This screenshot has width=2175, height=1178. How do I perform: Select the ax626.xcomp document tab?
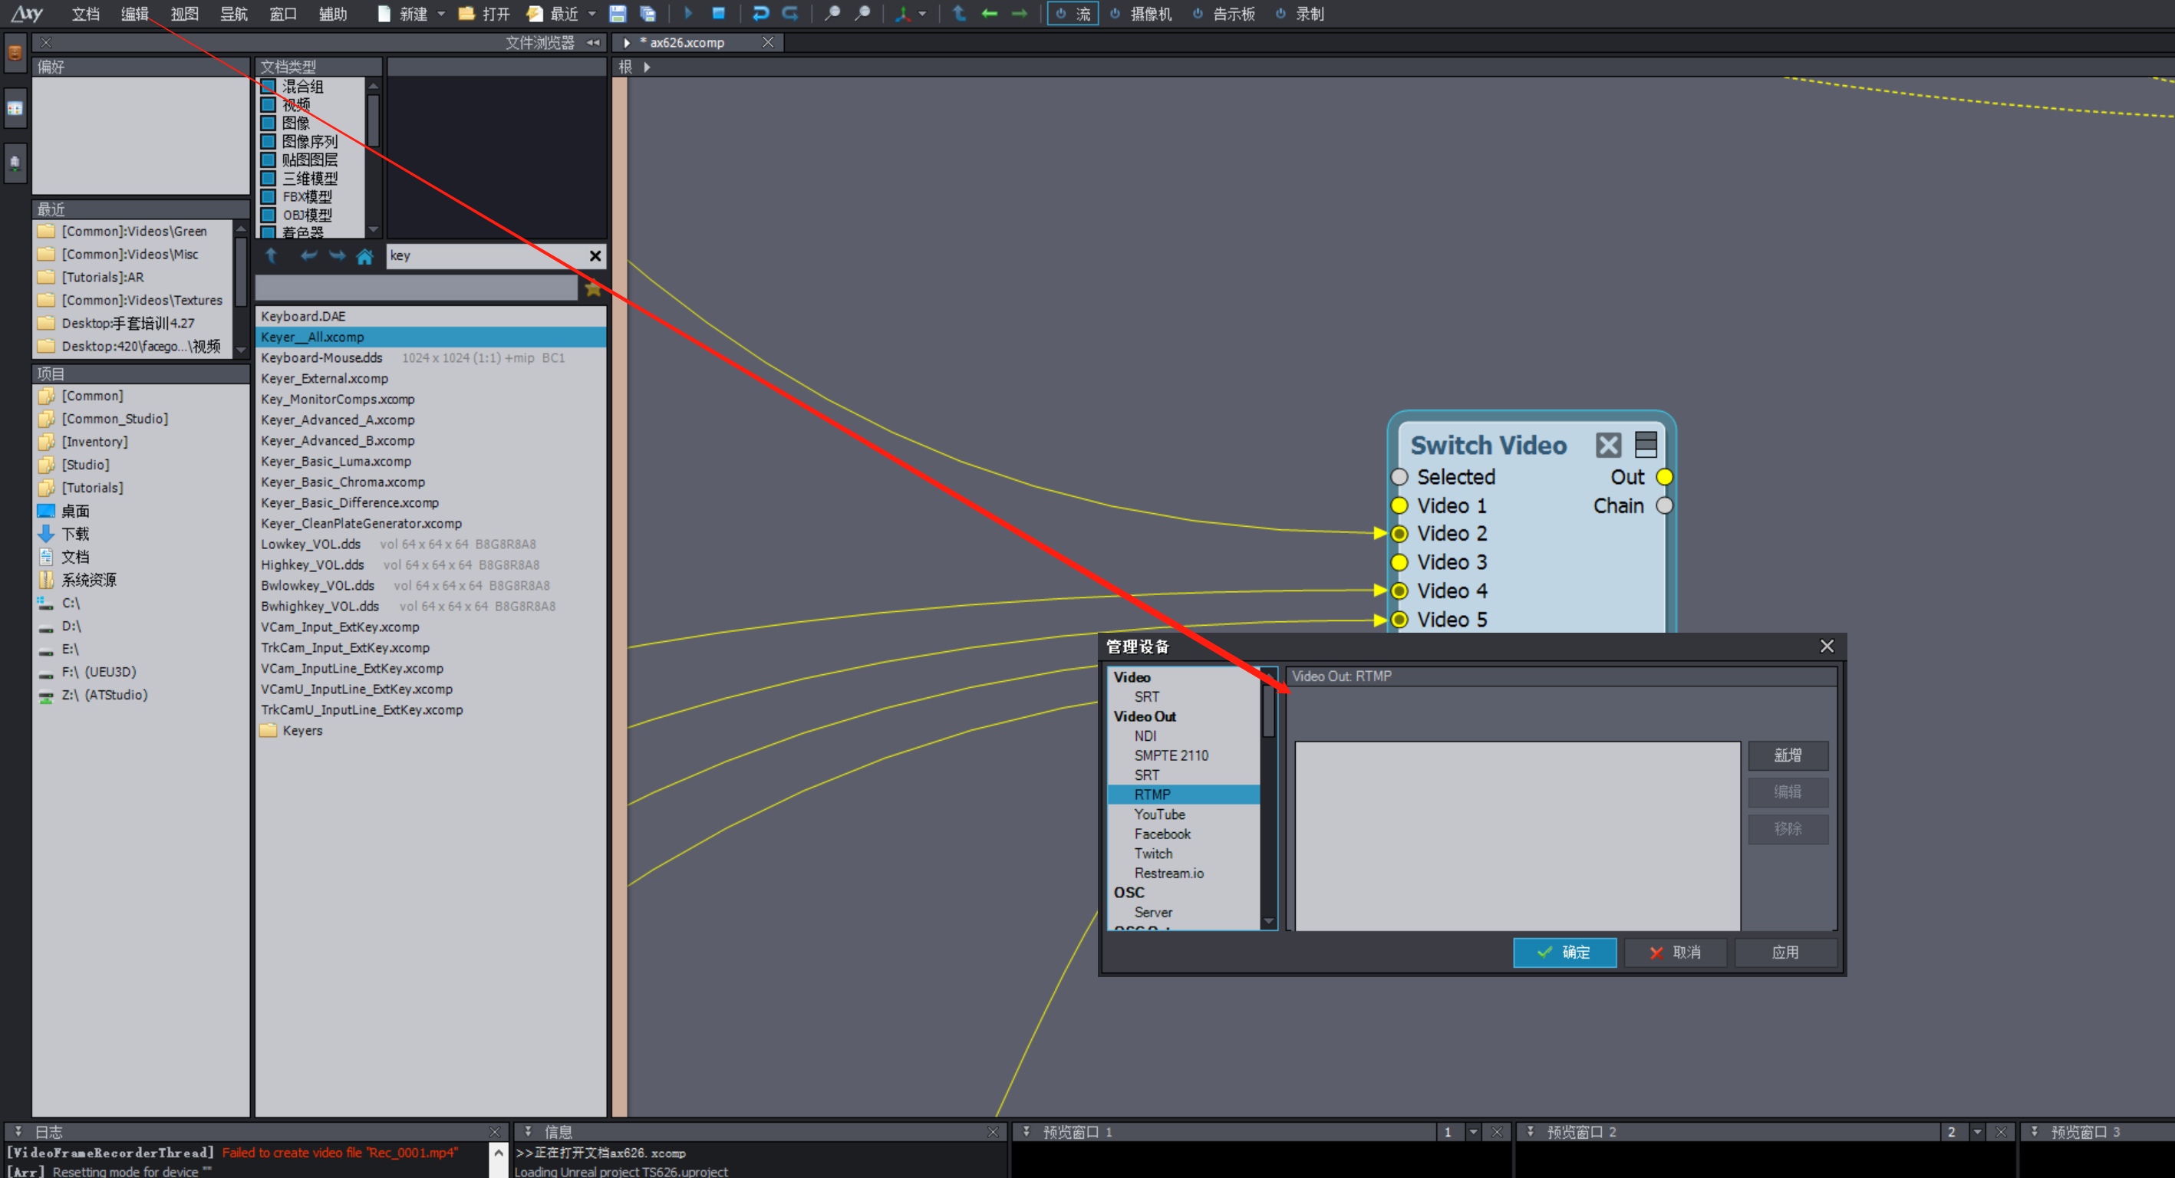pyautogui.click(x=687, y=42)
